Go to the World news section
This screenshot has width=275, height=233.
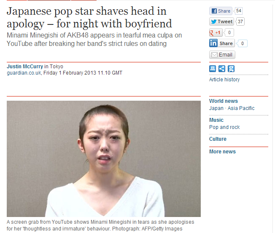pos(224,101)
